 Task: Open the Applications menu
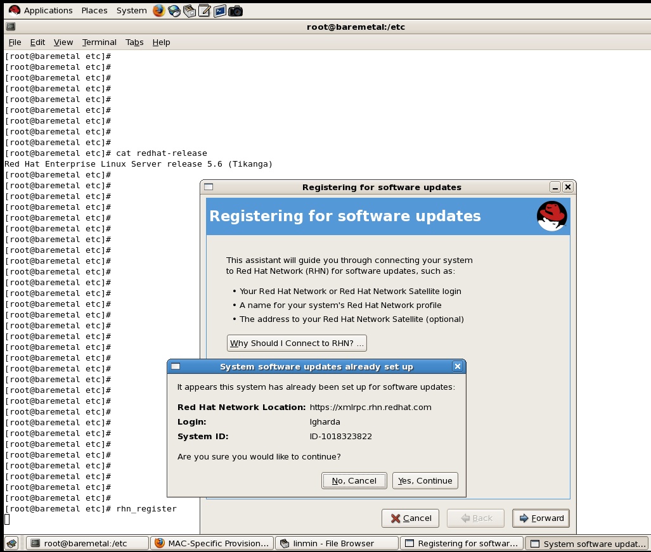tap(48, 10)
